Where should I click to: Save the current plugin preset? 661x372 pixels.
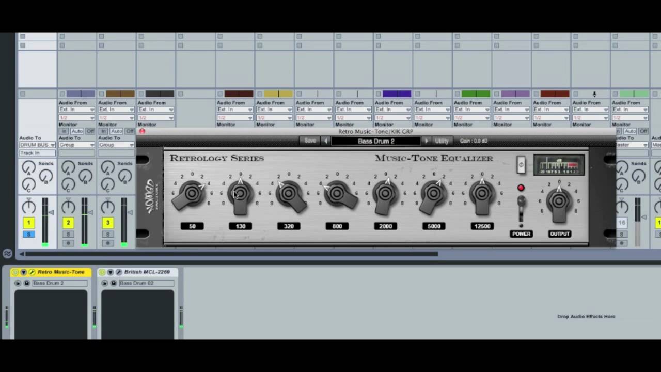310,141
